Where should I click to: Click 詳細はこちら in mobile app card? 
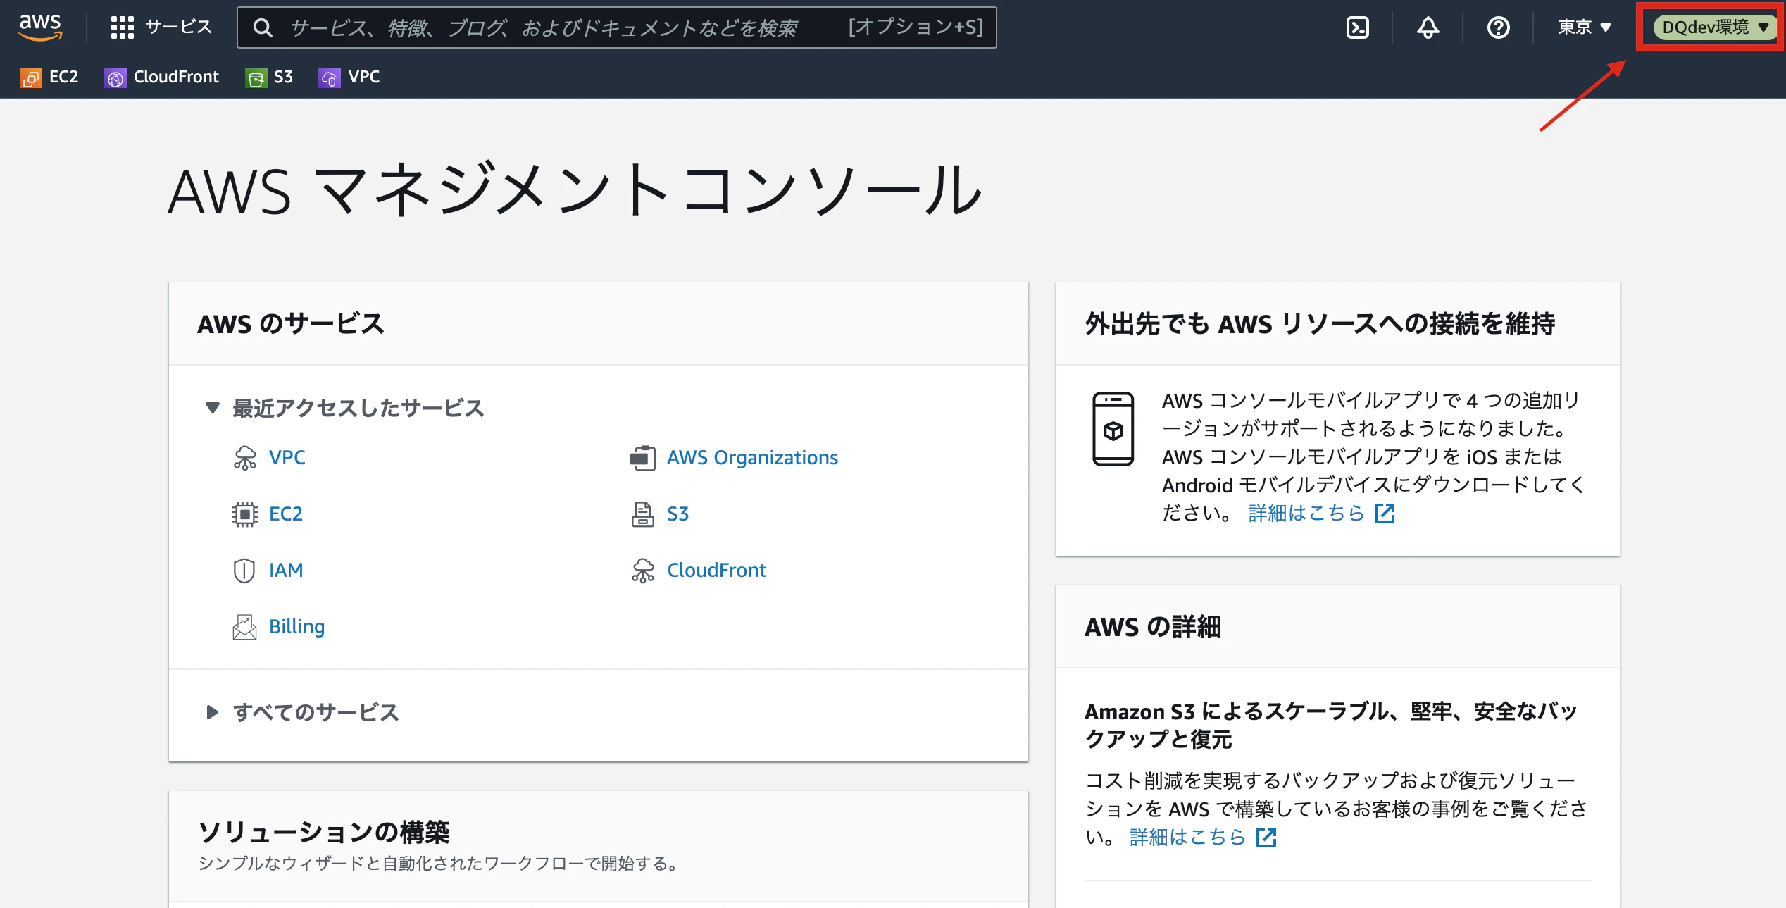point(1307,514)
